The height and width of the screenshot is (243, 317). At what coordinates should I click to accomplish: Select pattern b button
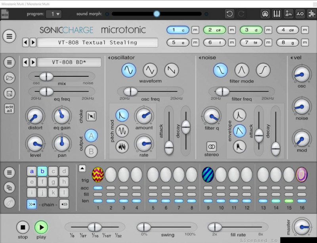pos(42,172)
